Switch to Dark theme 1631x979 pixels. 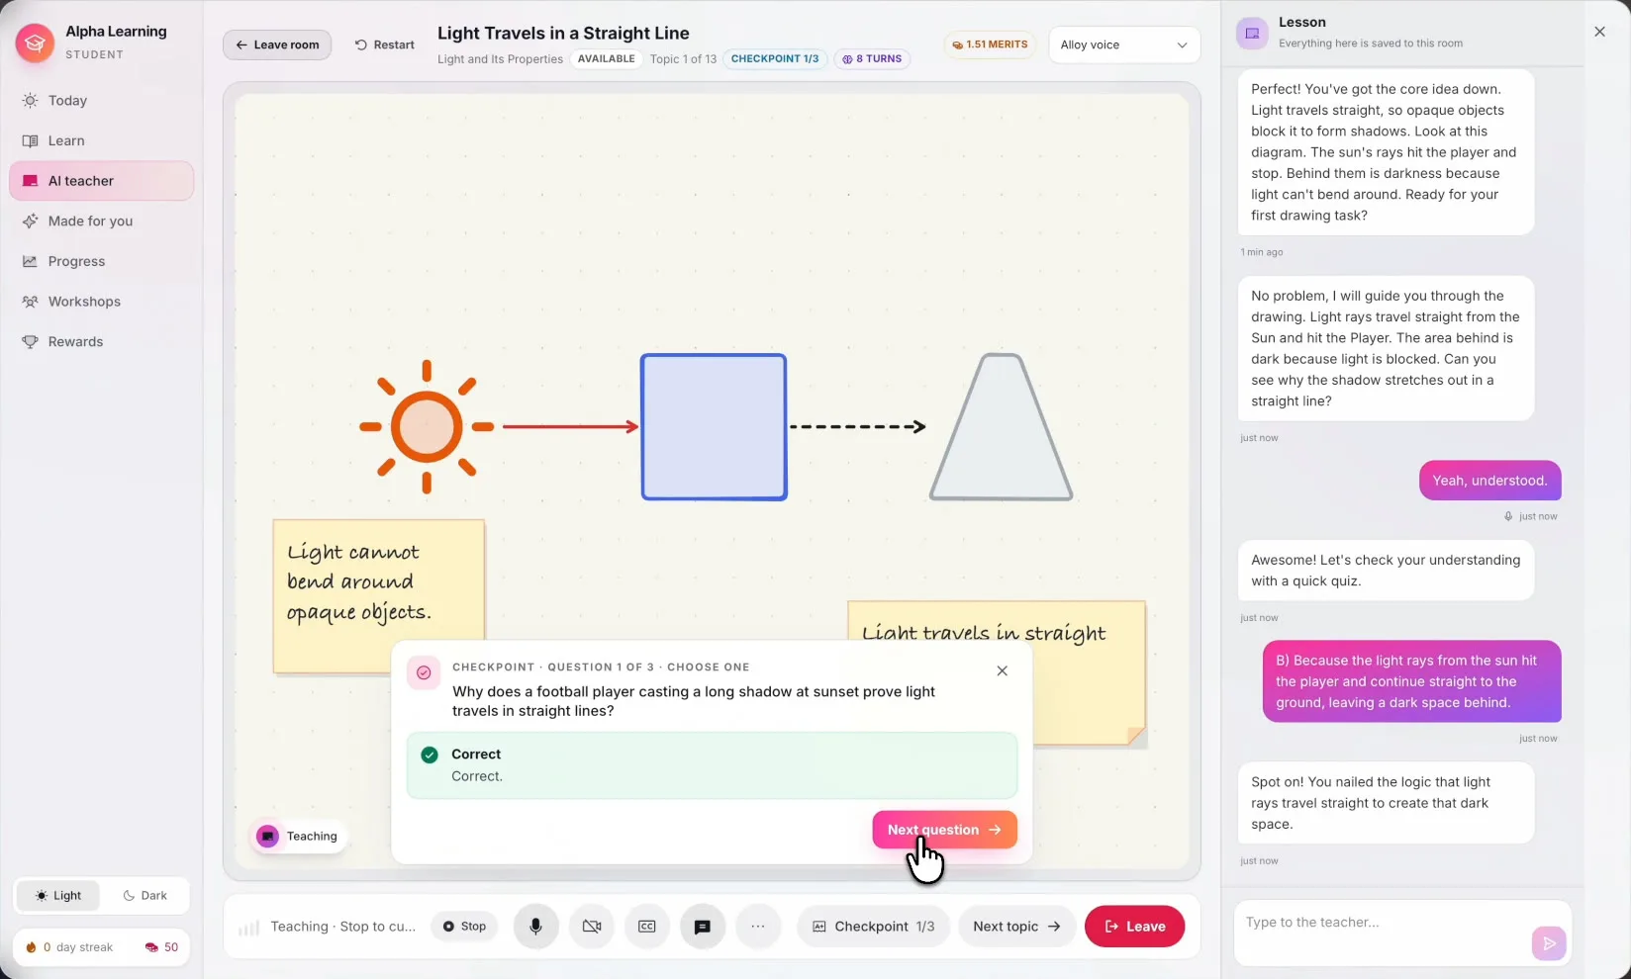[144, 896]
